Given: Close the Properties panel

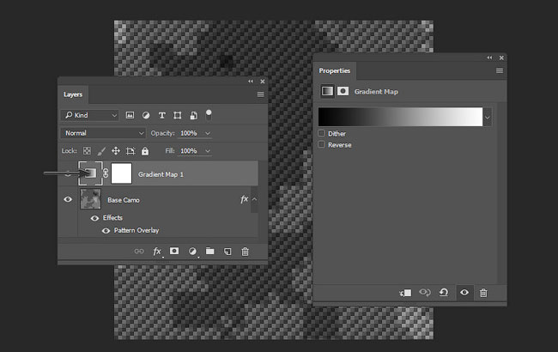Looking at the screenshot, I should click(501, 58).
